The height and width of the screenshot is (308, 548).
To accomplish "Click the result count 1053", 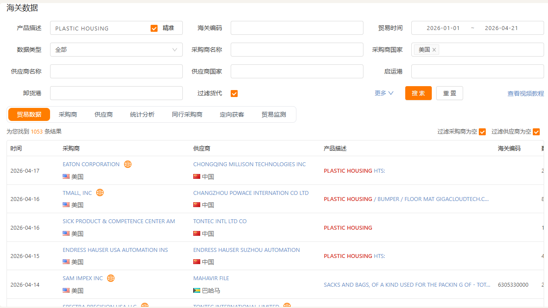I will click(37, 131).
